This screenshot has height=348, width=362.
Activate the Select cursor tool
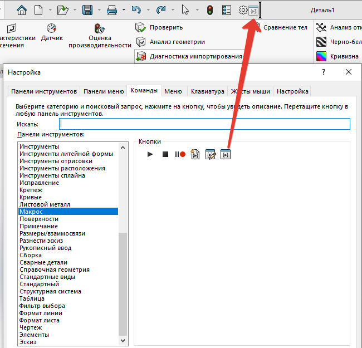click(185, 10)
